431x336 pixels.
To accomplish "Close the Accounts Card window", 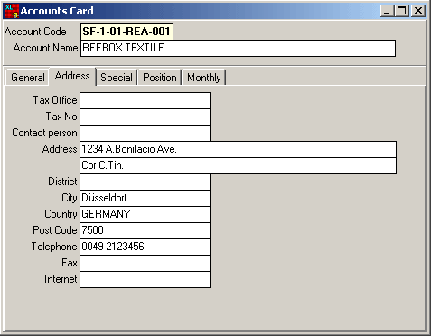I will tap(418, 11).
